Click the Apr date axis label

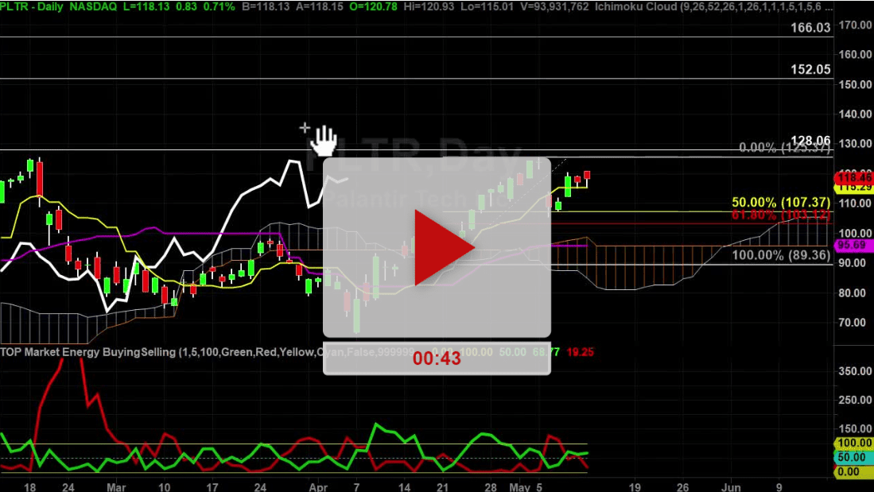[x=318, y=487]
